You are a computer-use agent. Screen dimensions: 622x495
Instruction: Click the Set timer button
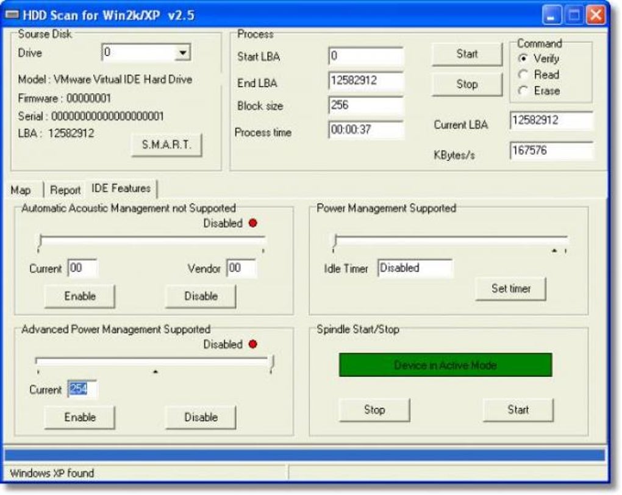click(x=511, y=288)
